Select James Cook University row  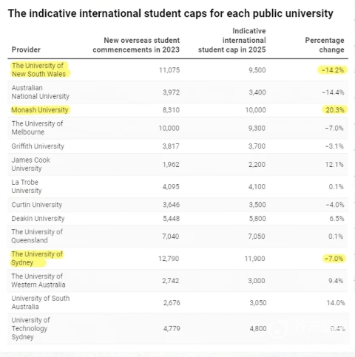coord(177,164)
